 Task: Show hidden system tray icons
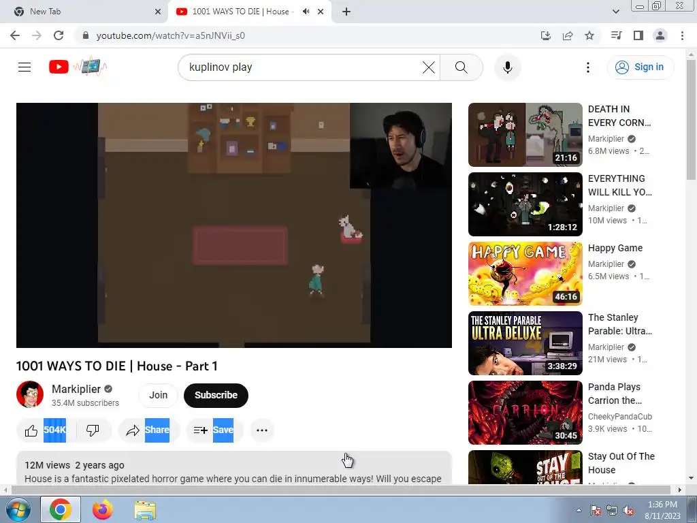[x=579, y=510]
